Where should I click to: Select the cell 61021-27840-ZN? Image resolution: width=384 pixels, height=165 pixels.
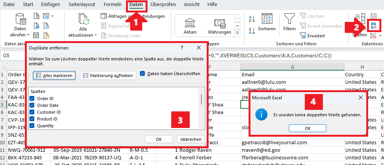pyautogui.click(x=106, y=150)
